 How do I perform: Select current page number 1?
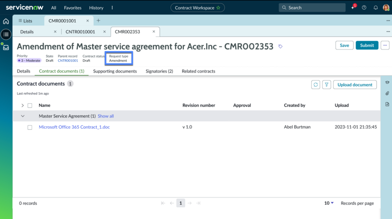[180, 203]
